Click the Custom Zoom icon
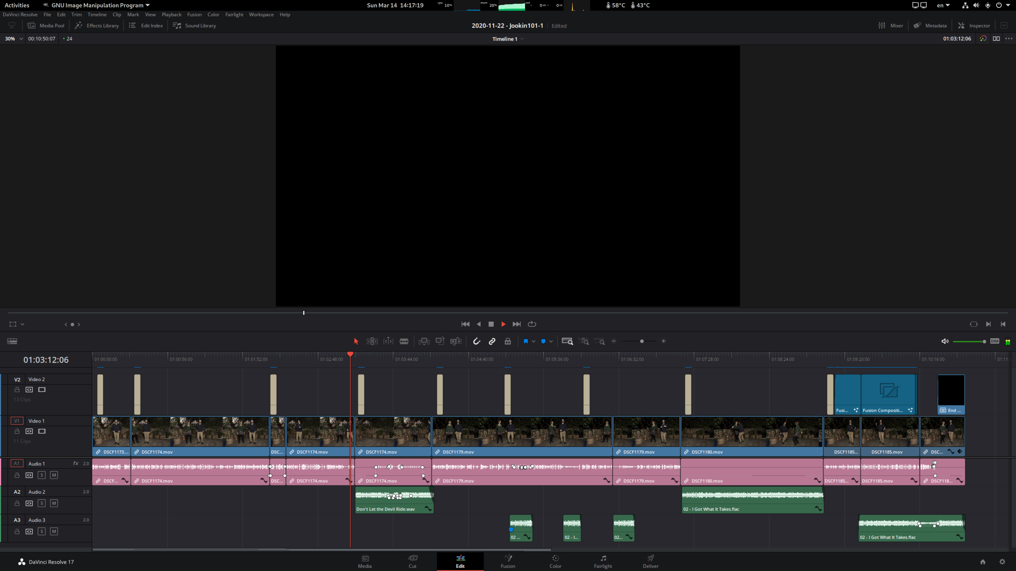The height and width of the screenshot is (571, 1016). (599, 341)
